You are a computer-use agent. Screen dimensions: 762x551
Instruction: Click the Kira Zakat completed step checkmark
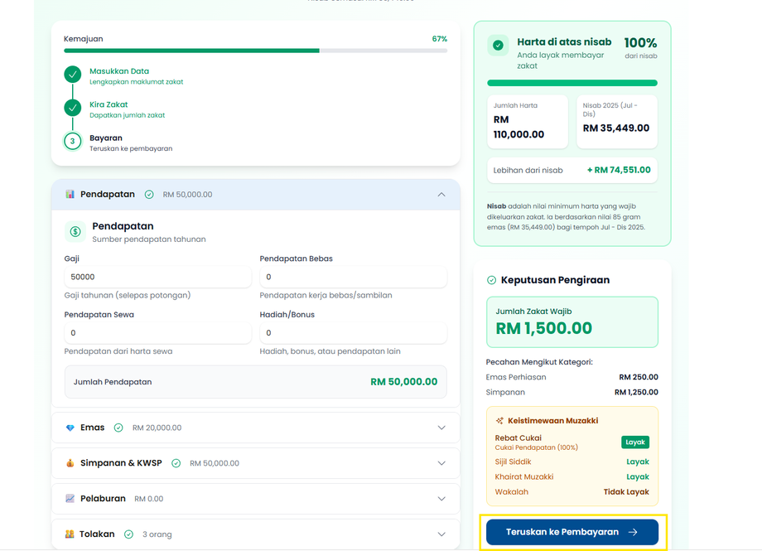73,109
